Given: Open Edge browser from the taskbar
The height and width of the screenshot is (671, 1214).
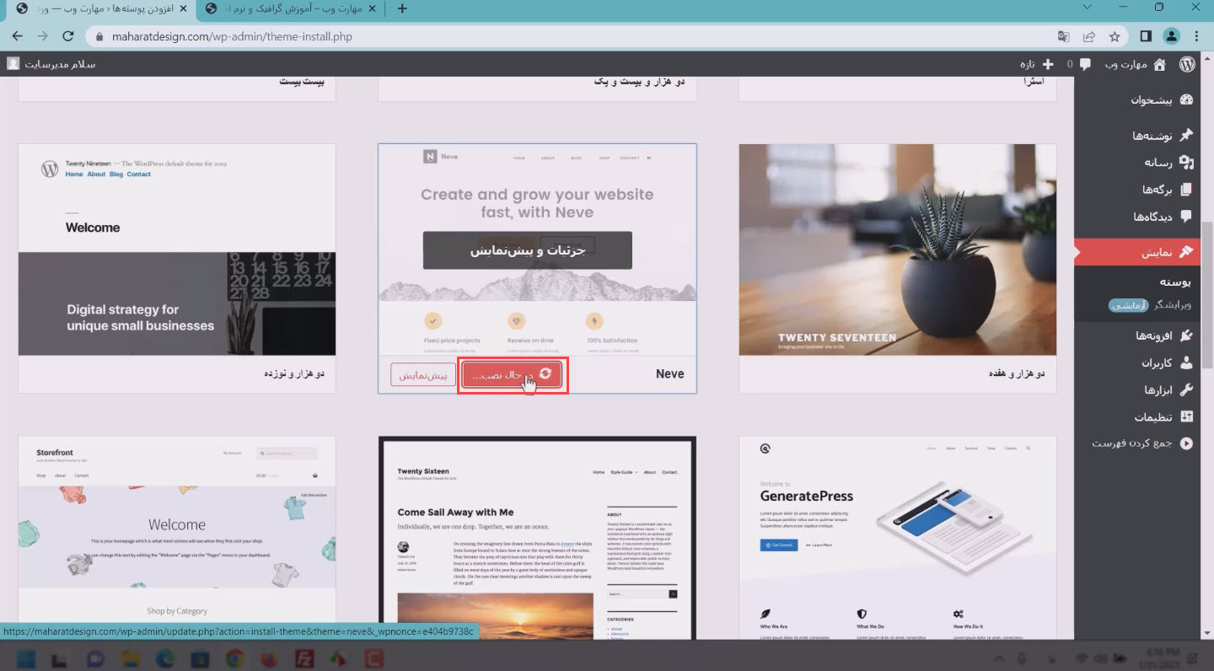Looking at the screenshot, I should click(164, 658).
